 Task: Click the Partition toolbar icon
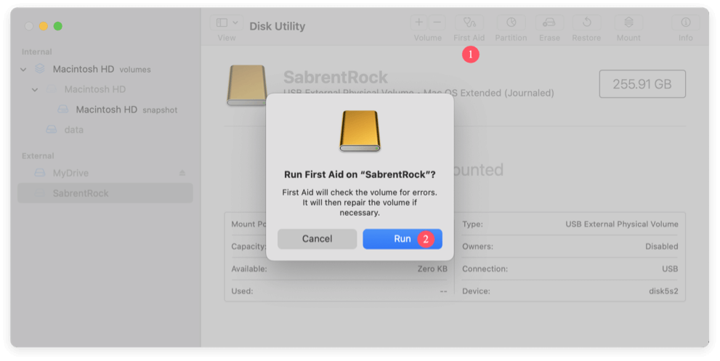point(511,22)
